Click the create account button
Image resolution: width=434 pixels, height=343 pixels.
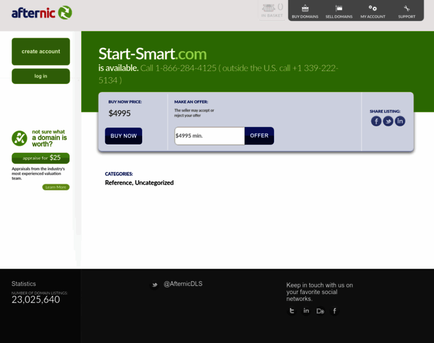pos(41,51)
